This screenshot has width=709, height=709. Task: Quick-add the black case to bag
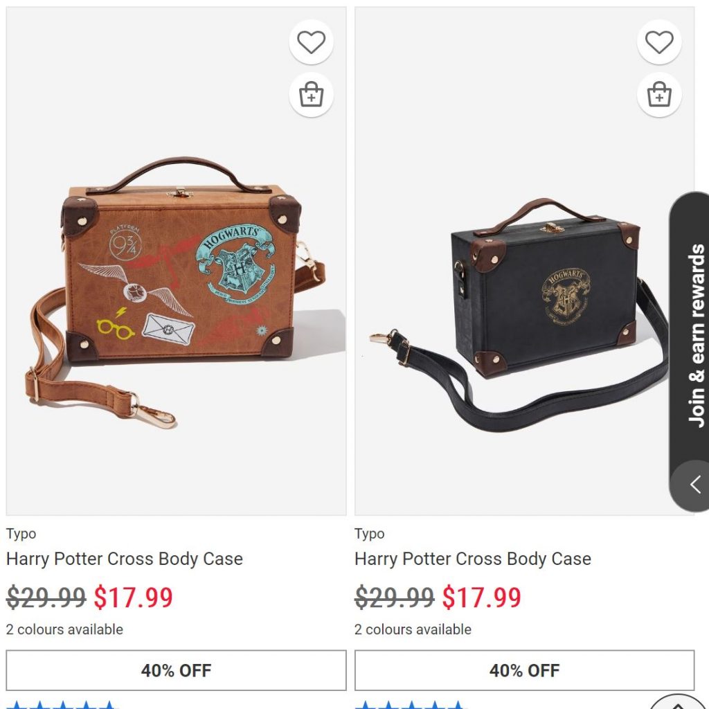[x=659, y=95]
